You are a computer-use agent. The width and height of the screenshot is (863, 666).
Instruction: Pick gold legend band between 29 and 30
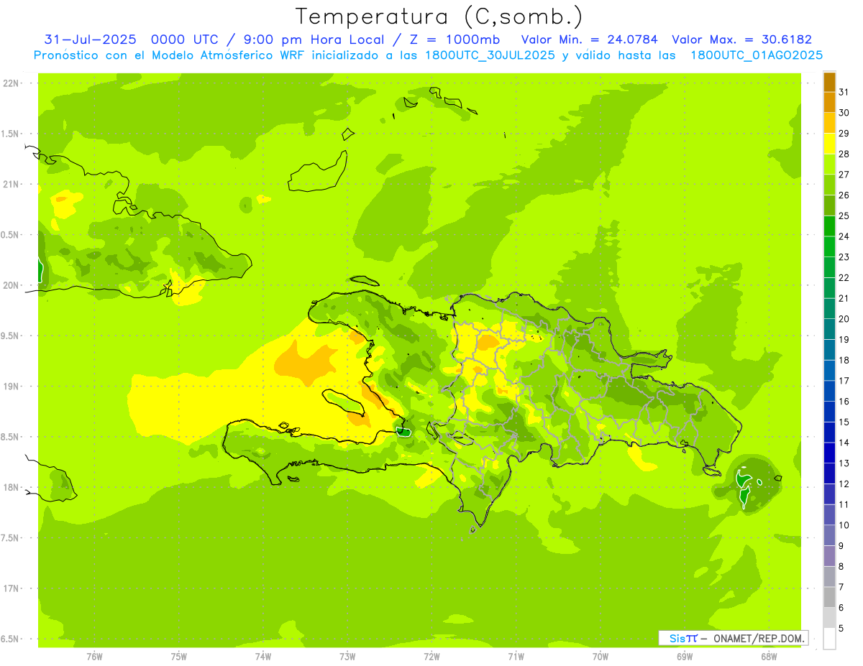(829, 123)
